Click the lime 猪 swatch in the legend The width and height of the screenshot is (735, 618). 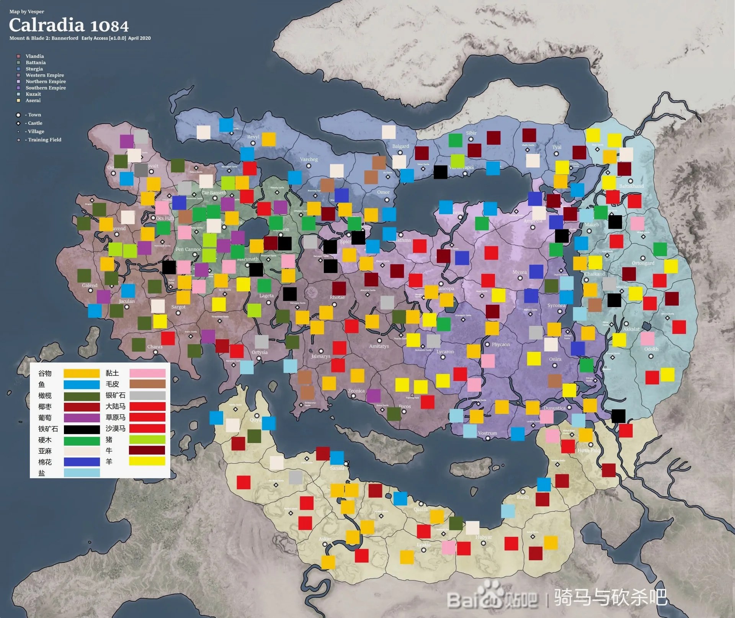[x=147, y=440]
